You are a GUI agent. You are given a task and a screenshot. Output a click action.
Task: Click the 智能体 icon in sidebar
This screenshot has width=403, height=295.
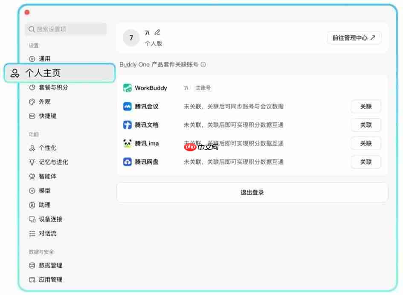click(x=32, y=176)
